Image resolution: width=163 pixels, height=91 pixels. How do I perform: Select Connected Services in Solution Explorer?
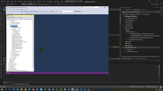click(x=133, y=18)
